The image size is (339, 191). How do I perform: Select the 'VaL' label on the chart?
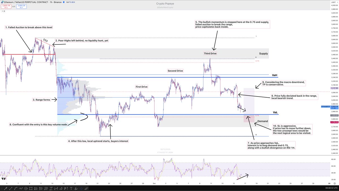pyautogui.click(x=275, y=112)
